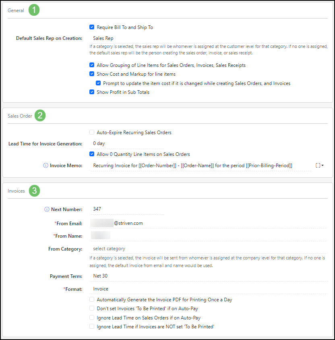Check Don't set Invoices 'To Be Printed' if on Auto-Pay

[92, 308]
